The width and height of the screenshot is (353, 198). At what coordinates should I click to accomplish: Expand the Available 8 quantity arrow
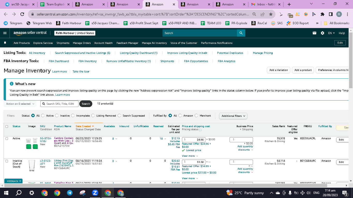(x=116, y=139)
